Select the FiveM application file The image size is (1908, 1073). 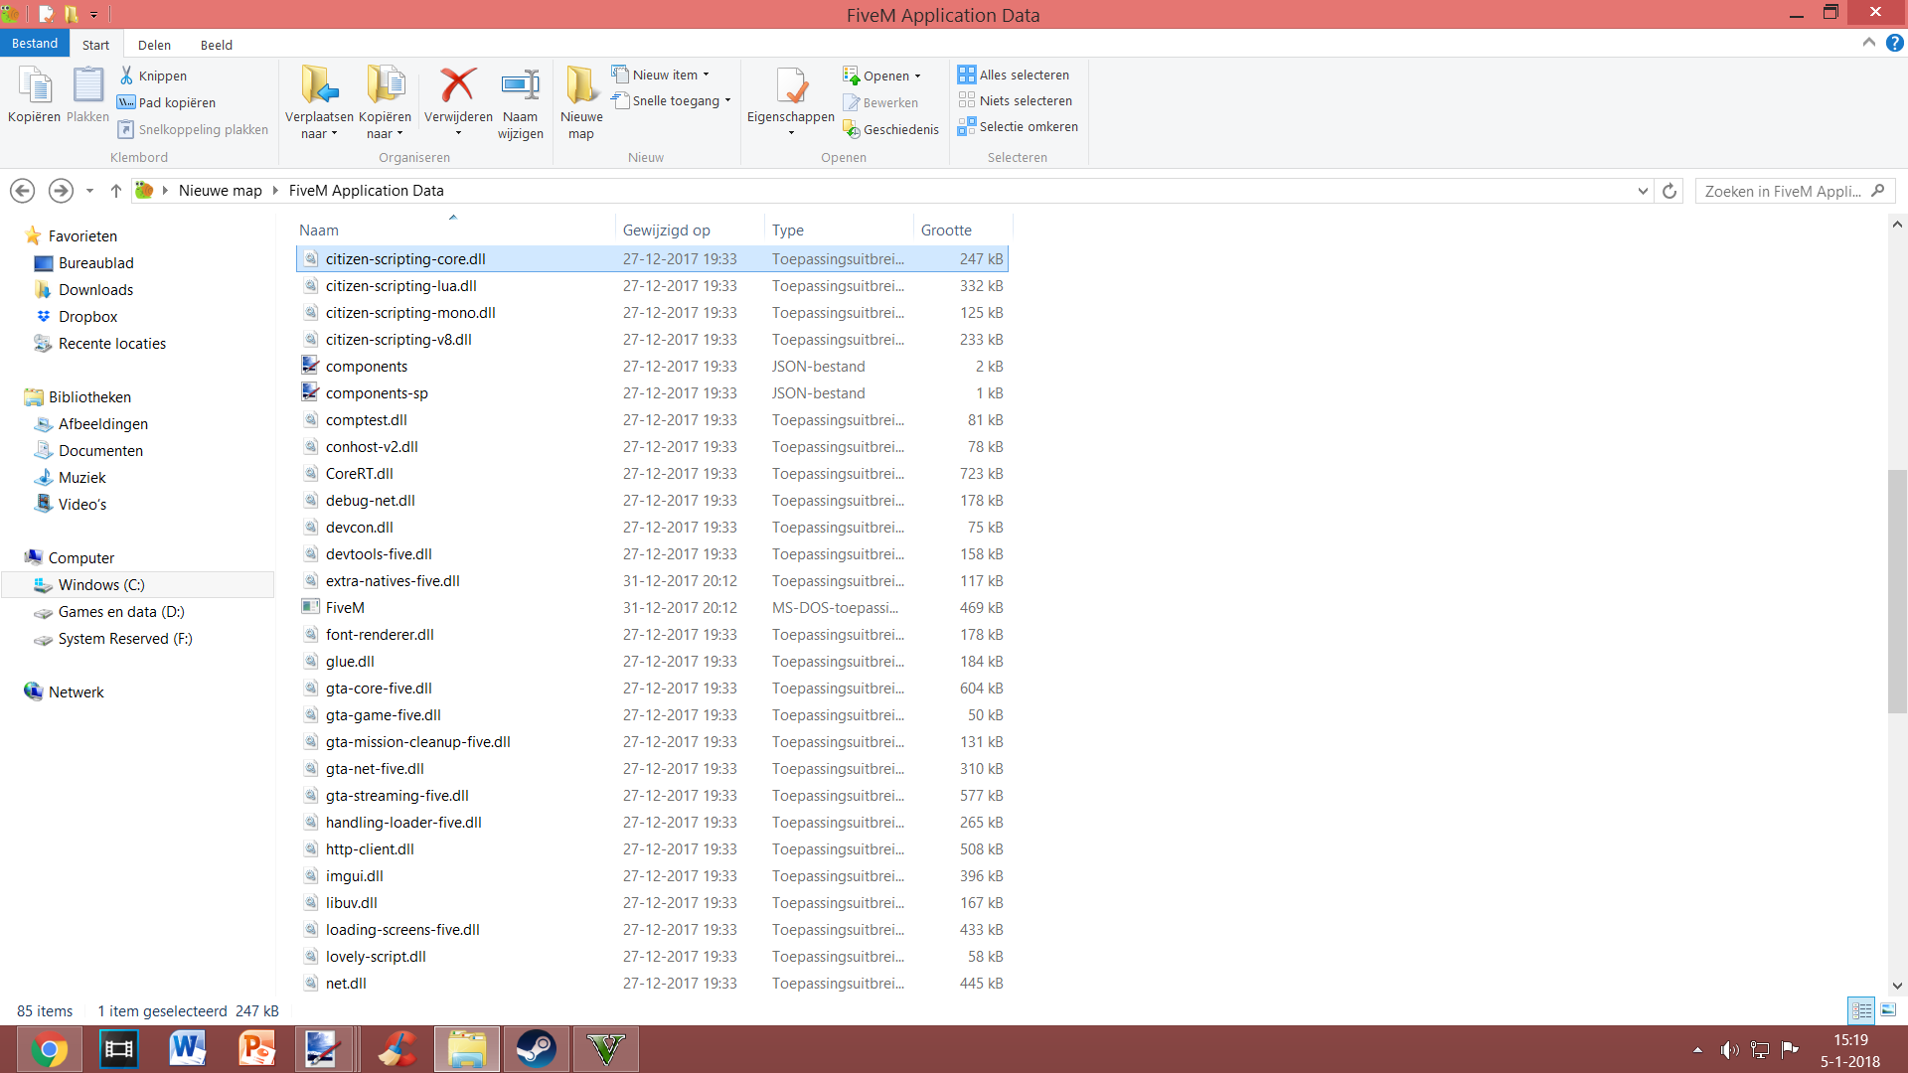tap(652, 608)
